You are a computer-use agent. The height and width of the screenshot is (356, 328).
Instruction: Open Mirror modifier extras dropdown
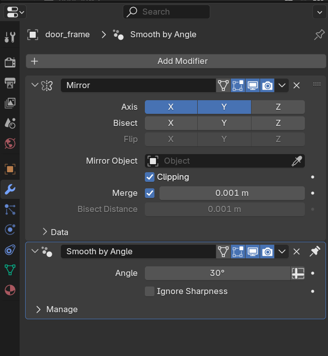click(x=282, y=86)
